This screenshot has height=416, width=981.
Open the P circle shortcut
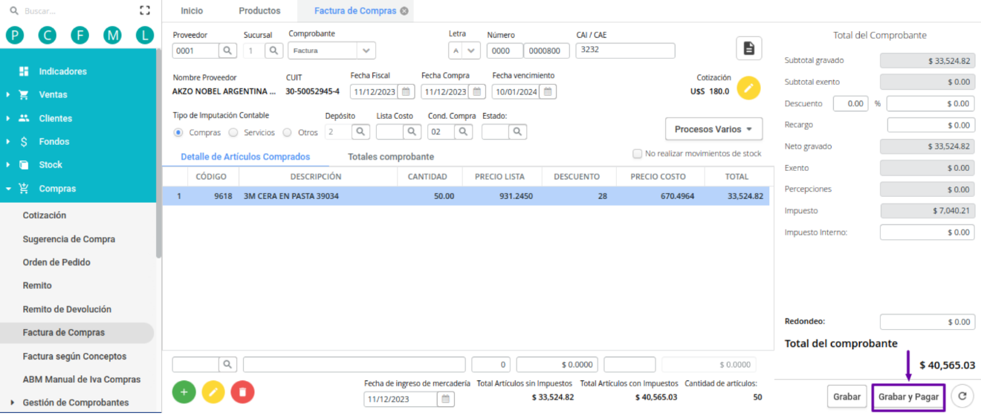click(15, 35)
